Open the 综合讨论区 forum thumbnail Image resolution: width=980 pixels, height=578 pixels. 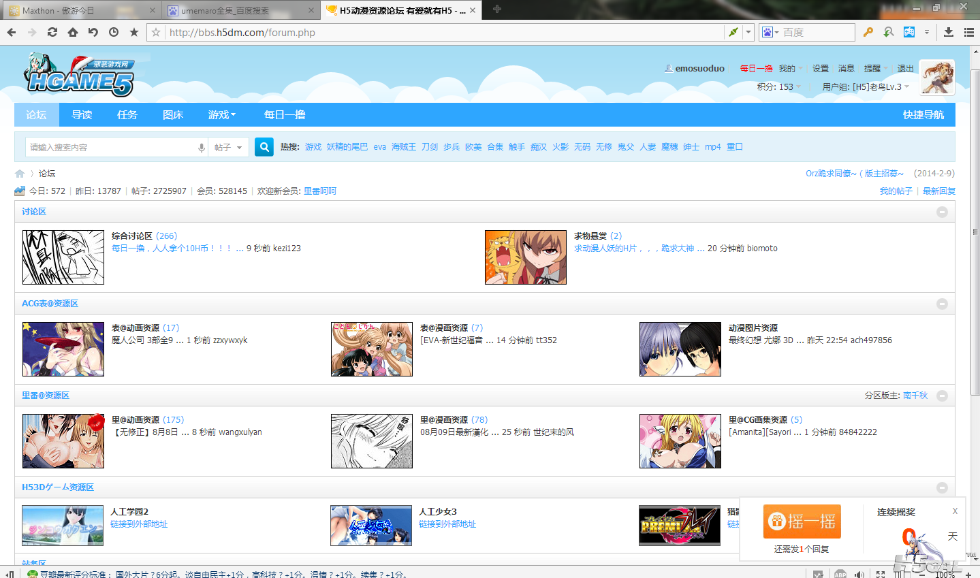point(63,257)
